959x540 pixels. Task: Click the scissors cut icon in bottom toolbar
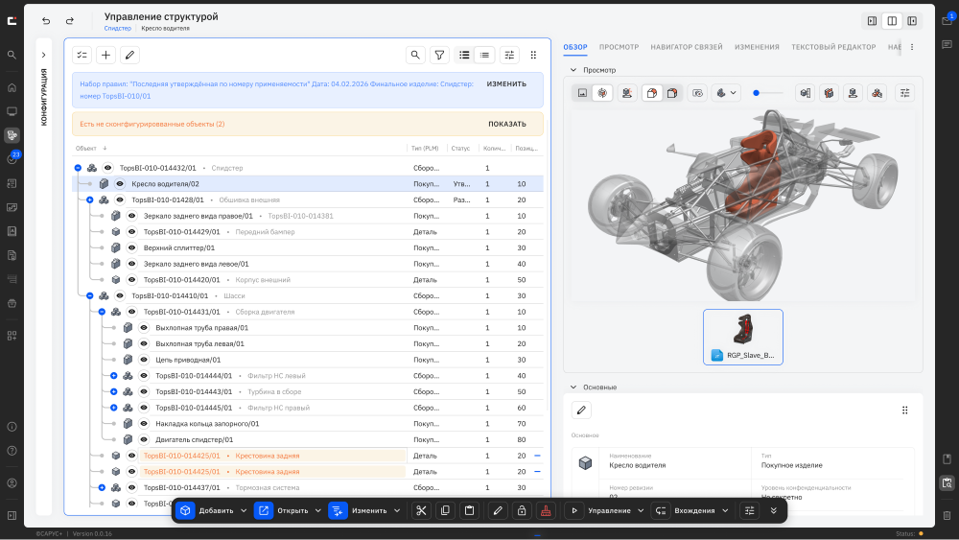[421, 510]
